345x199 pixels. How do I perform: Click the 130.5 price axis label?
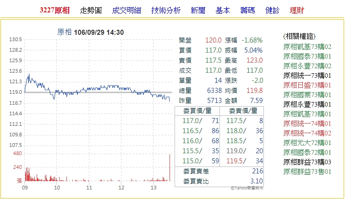[16, 39]
